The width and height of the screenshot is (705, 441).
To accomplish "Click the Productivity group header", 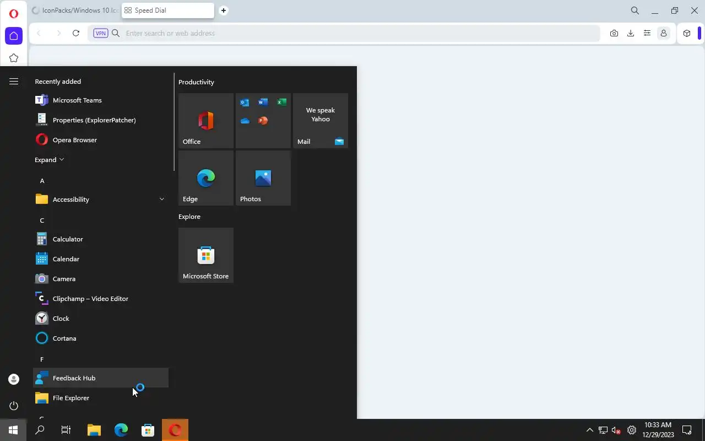I will 196,82.
